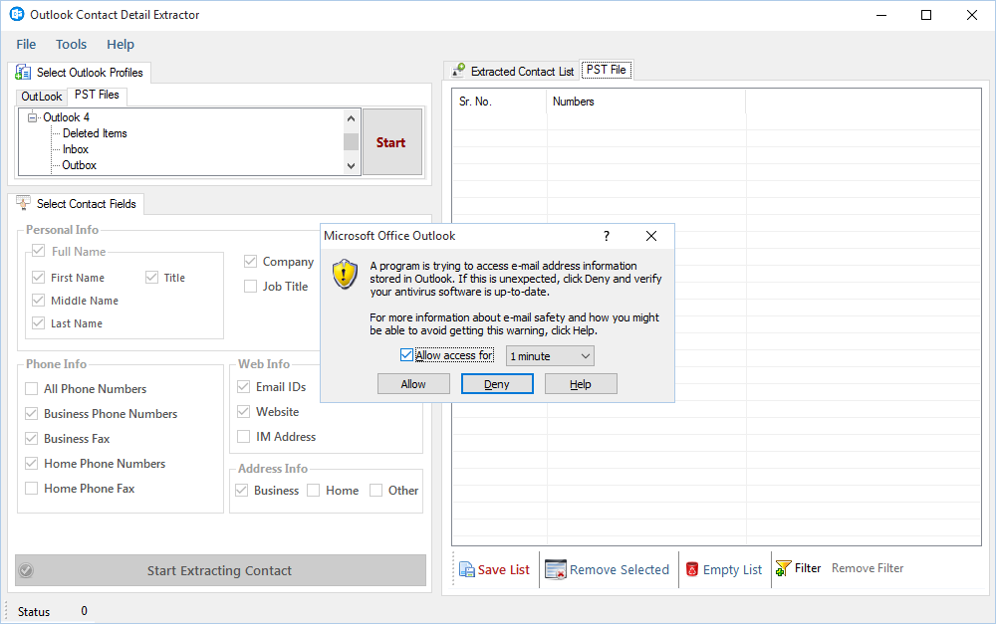996x624 pixels.
Task: Close the Microsoft Office Outlook dialog
Action: click(x=651, y=236)
